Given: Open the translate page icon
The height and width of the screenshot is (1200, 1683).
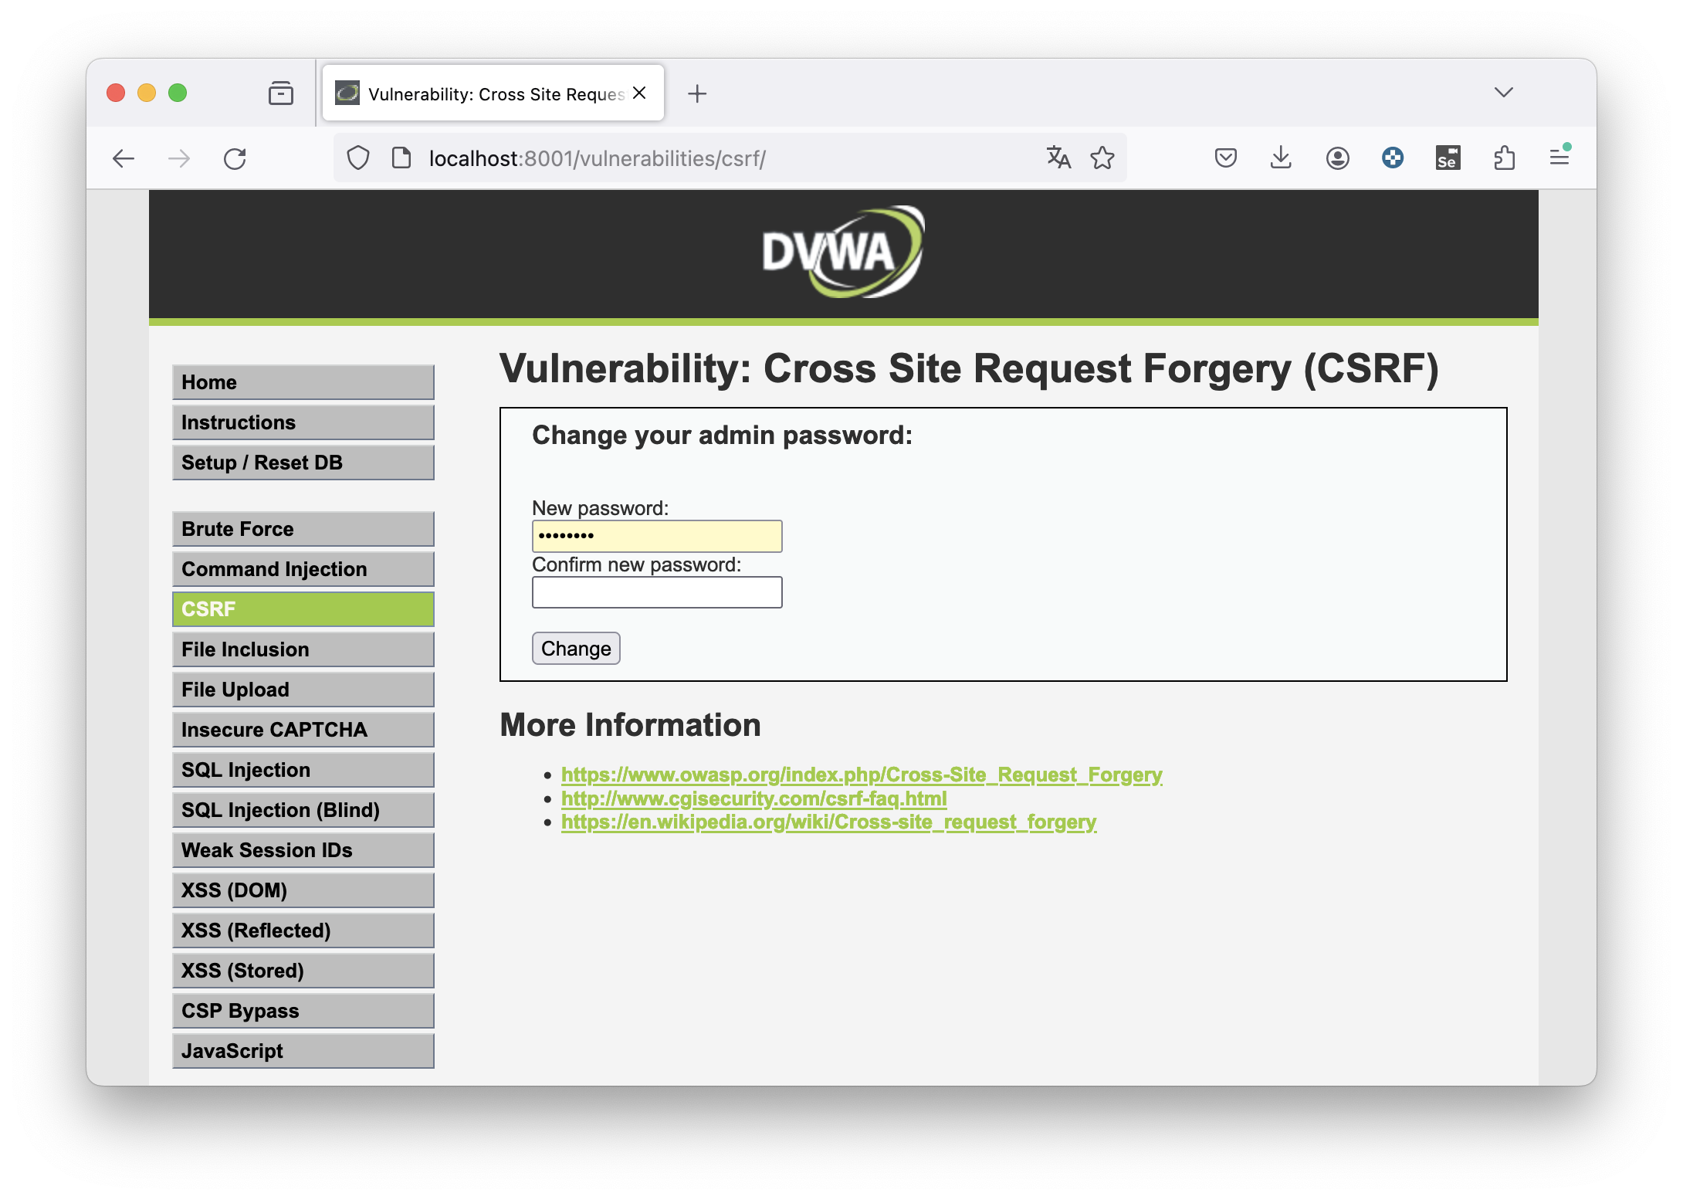Looking at the screenshot, I should 1058,158.
